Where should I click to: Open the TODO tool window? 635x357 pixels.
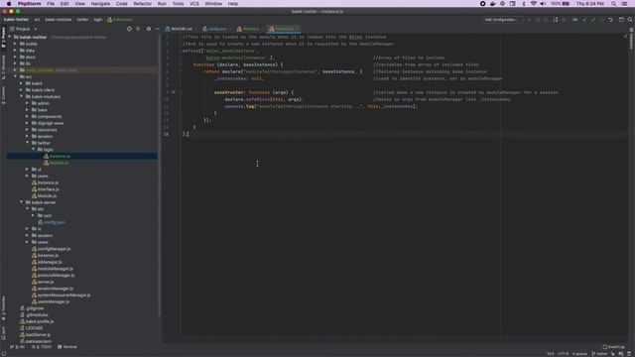click(42, 347)
